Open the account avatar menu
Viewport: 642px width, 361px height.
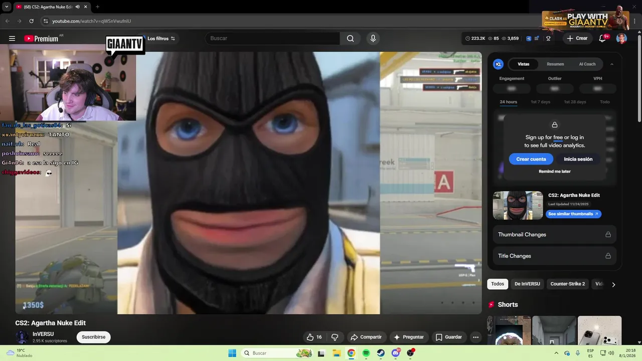[621, 39]
